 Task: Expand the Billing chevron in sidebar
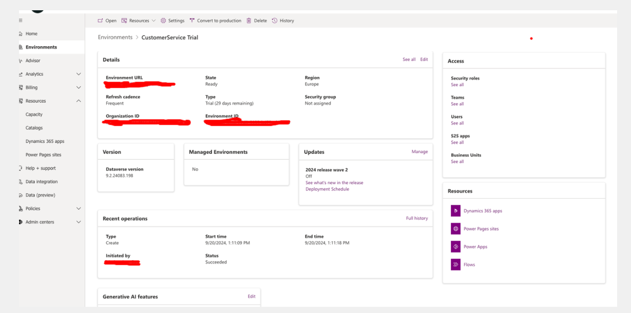[x=79, y=88]
